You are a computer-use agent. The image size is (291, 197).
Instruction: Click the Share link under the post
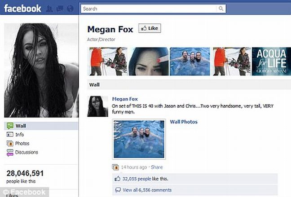point(157,167)
